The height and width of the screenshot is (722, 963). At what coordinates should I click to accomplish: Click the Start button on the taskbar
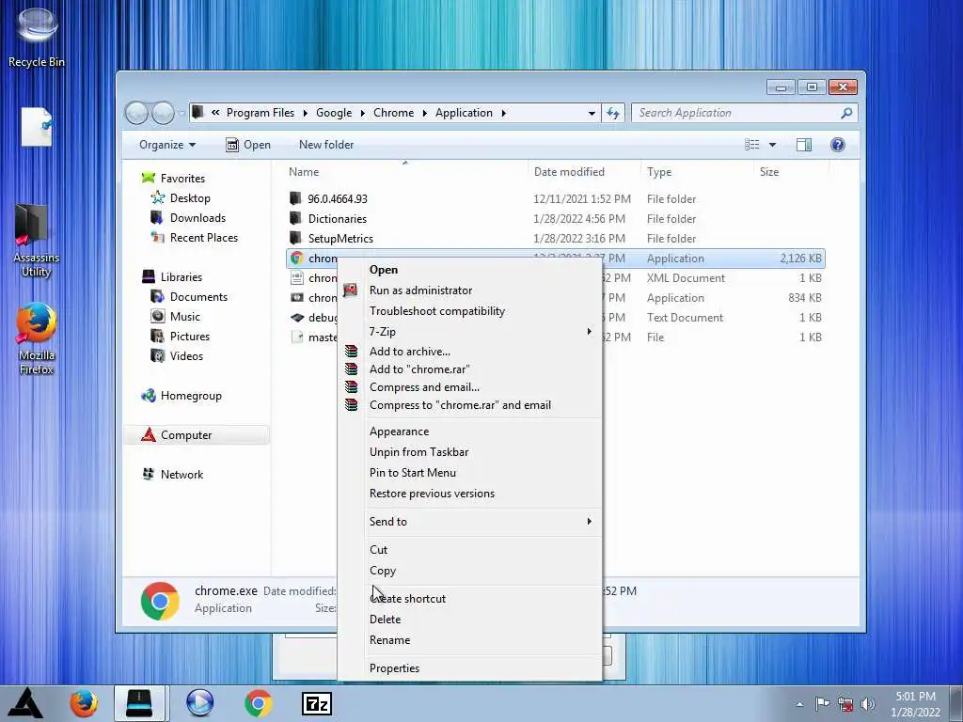24,703
